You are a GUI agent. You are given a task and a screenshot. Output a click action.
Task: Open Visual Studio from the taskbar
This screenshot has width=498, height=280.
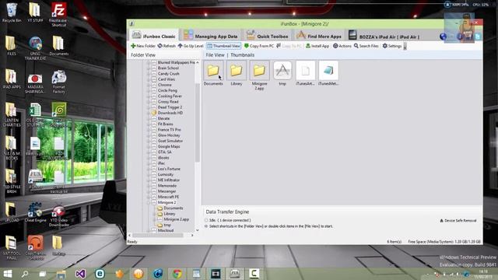80,274
